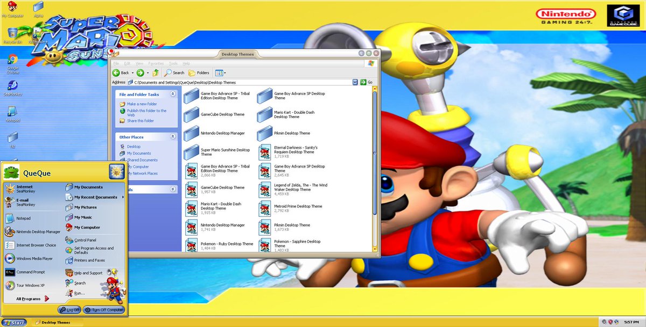Expand All Programs in Start menu
The image size is (646, 327).
click(x=32, y=299)
